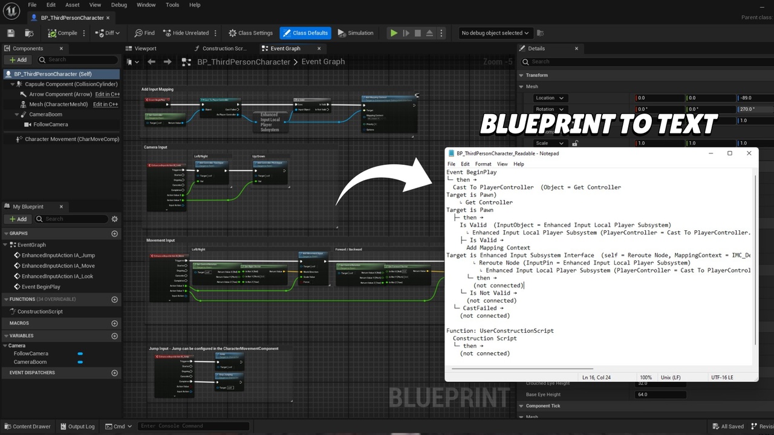Open the Content Drawer

tap(28, 427)
